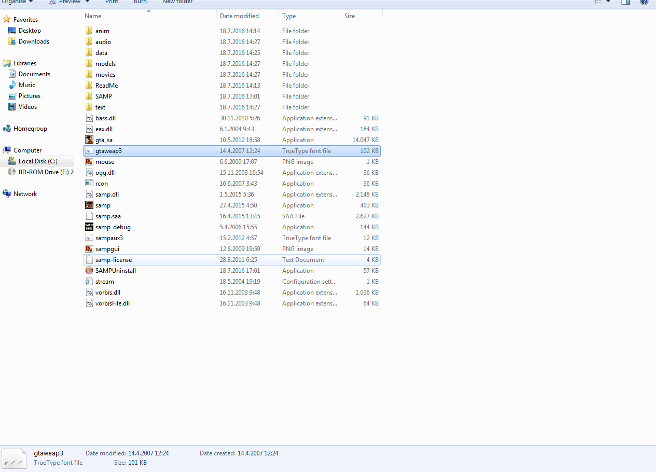Screen dimensions: 664x472
Task: Click the gtaweap3 font file icon in list
Action: [x=89, y=151]
